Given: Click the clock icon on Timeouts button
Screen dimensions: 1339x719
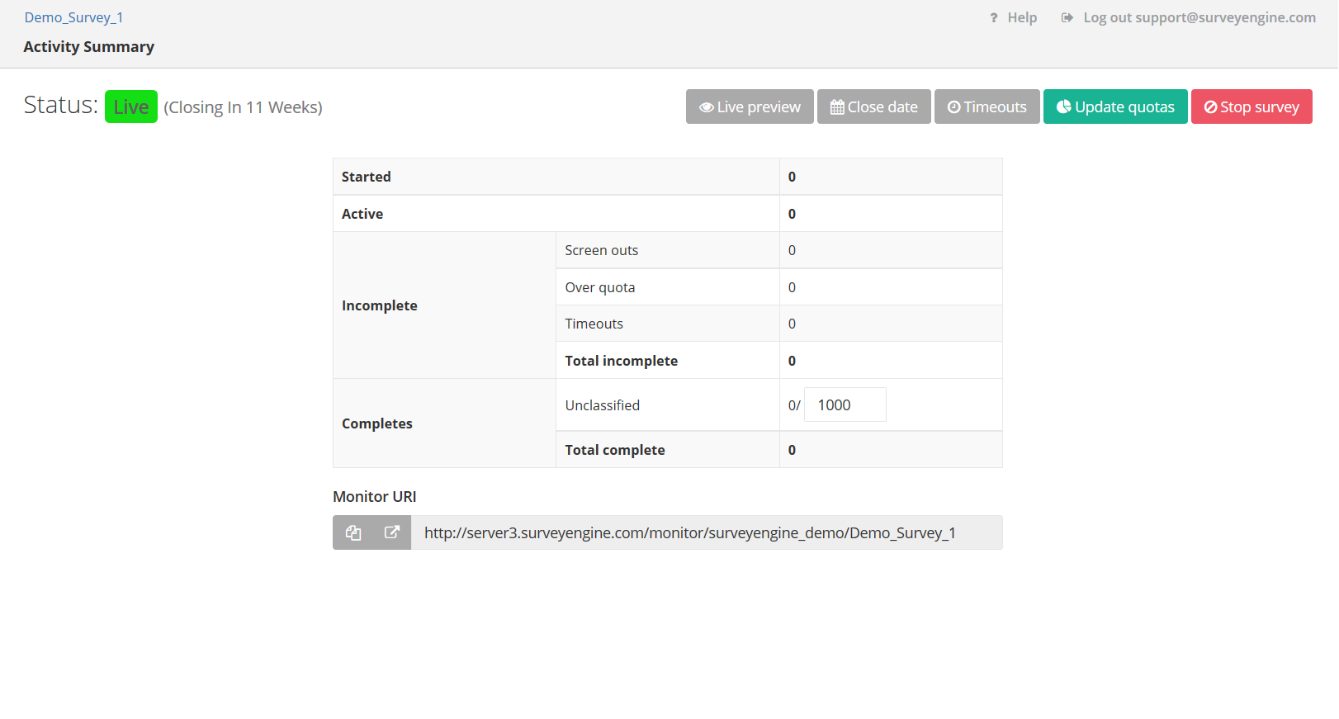Looking at the screenshot, I should [953, 107].
